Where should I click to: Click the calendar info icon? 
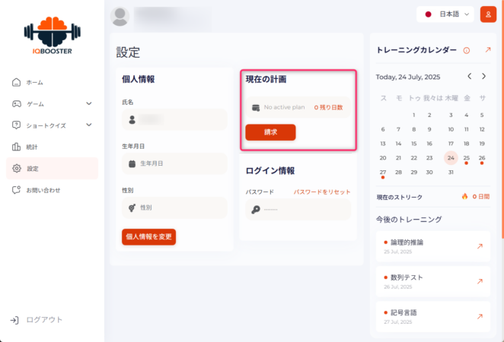coord(467,50)
